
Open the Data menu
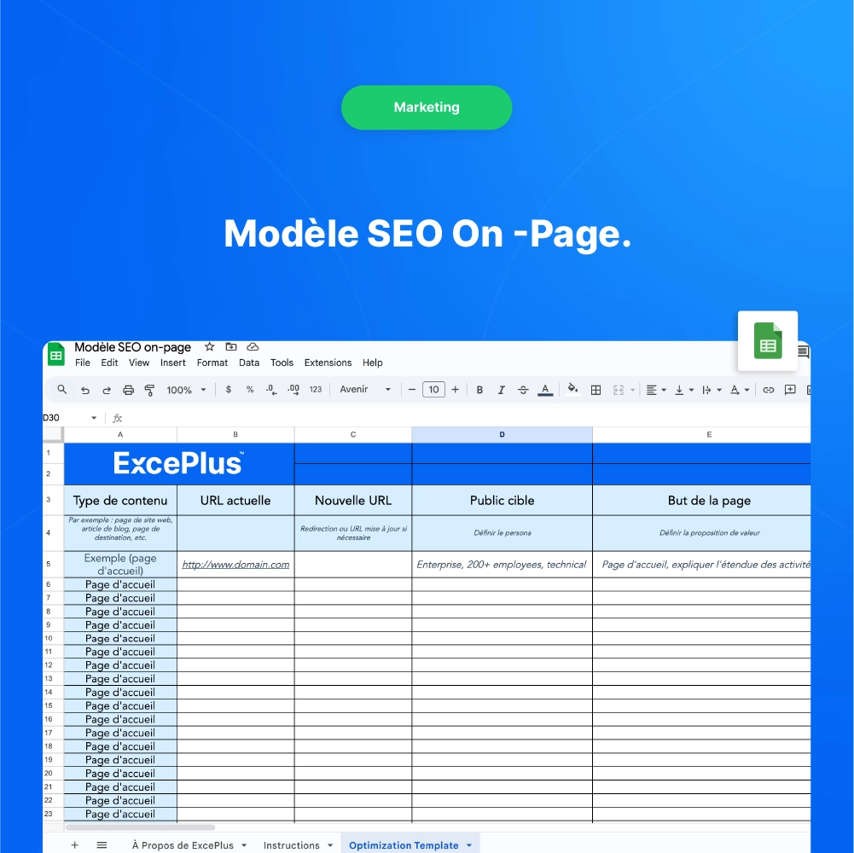tap(249, 363)
